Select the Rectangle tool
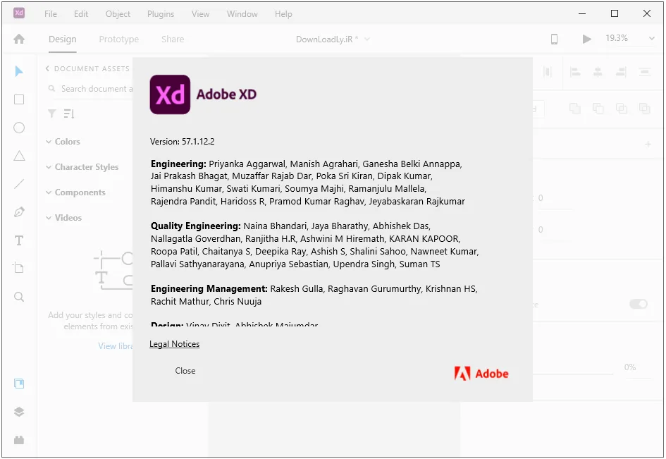This screenshot has height=459, width=666. 19,99
